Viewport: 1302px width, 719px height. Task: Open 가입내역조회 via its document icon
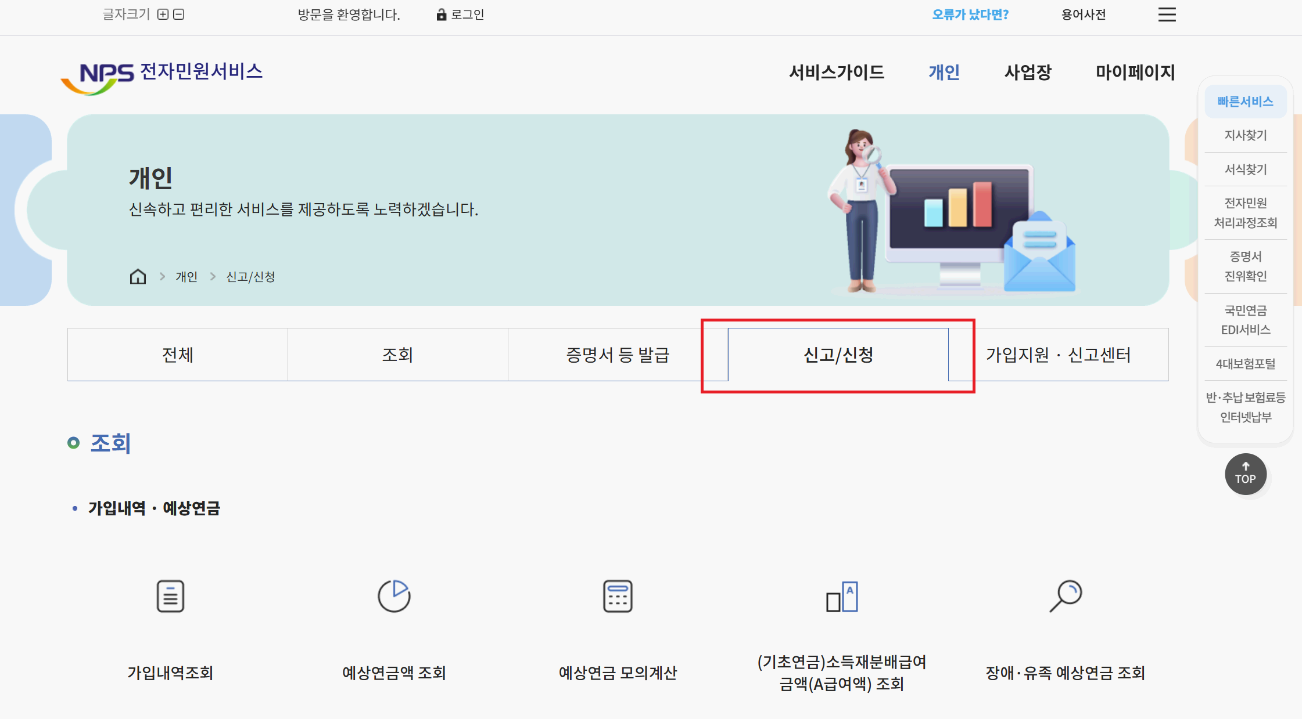tap(170, 595)
